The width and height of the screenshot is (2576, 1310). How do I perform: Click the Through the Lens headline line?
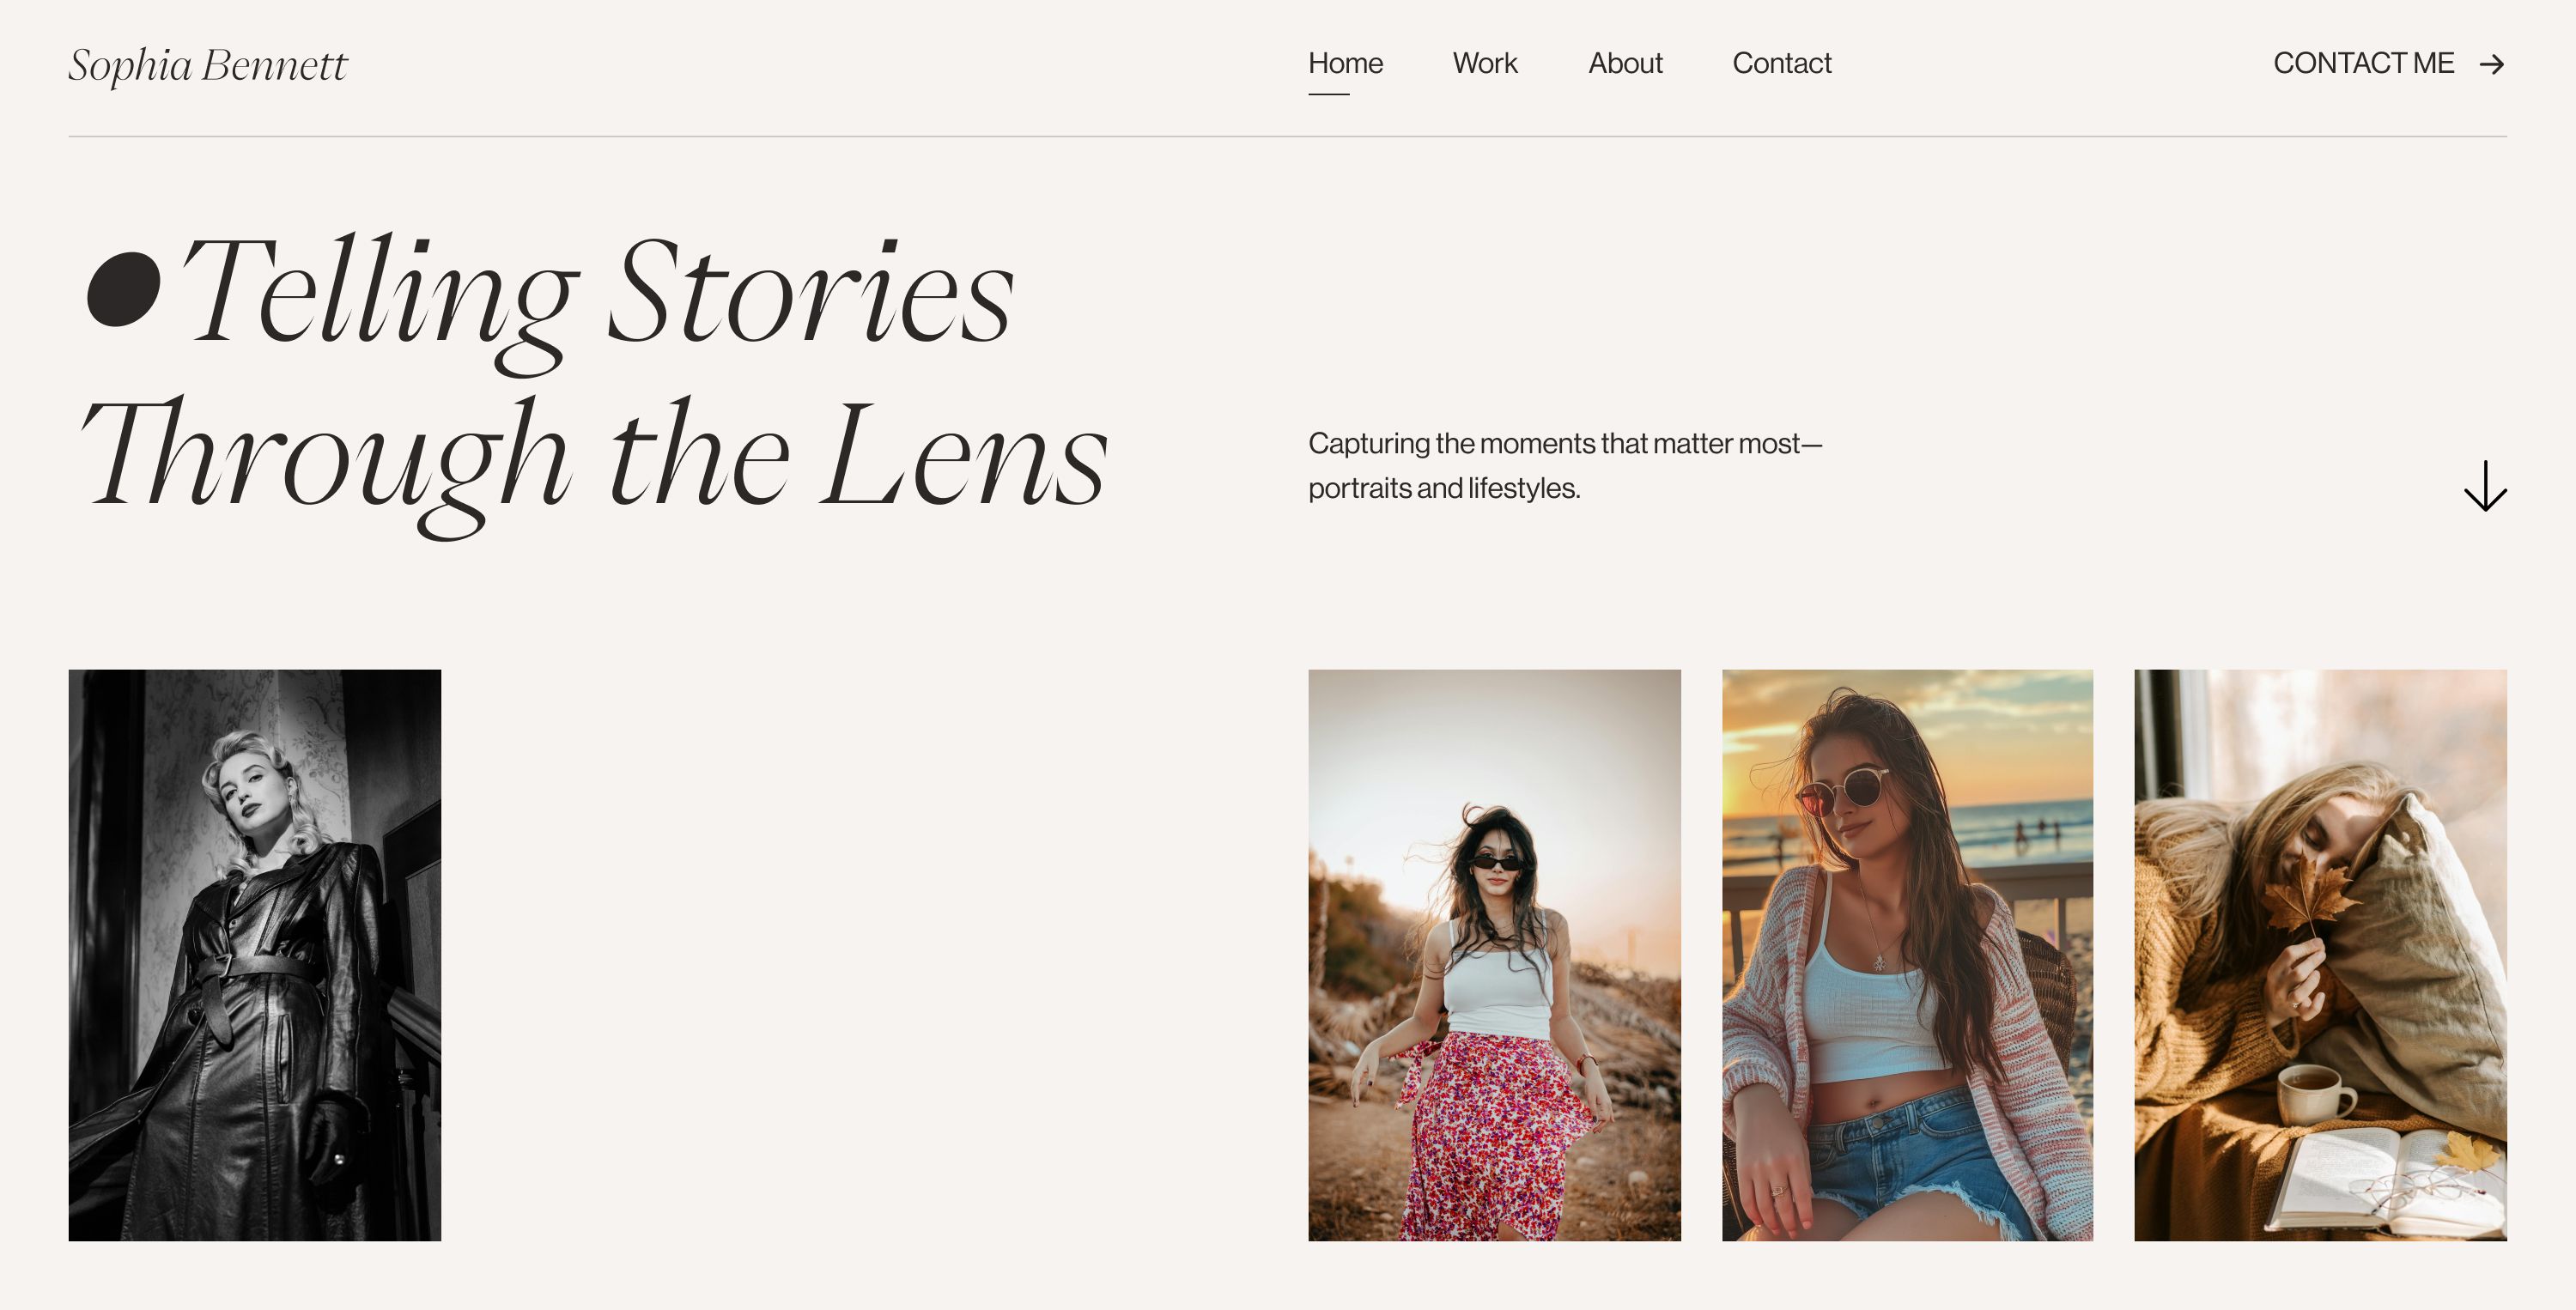tap(594, 456)
